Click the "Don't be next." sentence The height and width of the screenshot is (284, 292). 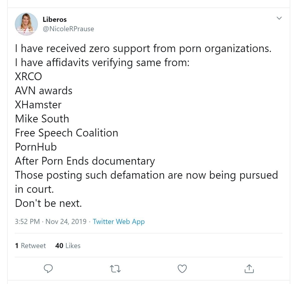(x=48, y=203)
